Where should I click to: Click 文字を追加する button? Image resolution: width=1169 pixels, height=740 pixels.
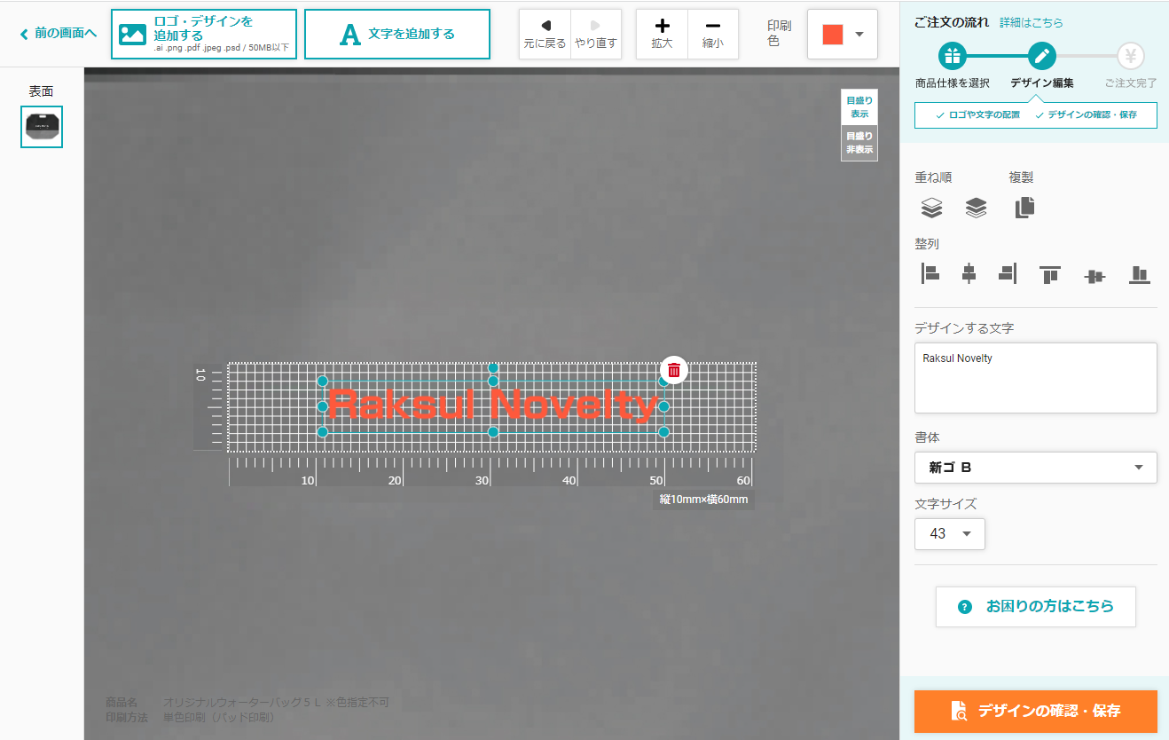(x=396, y=34)
